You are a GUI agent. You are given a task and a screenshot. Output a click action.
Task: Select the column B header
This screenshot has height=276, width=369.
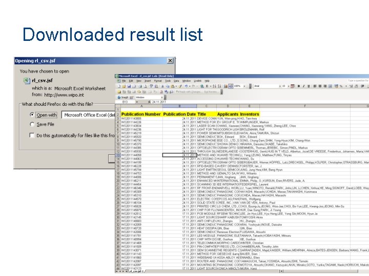pyautogui.click(x=179, y=106)
